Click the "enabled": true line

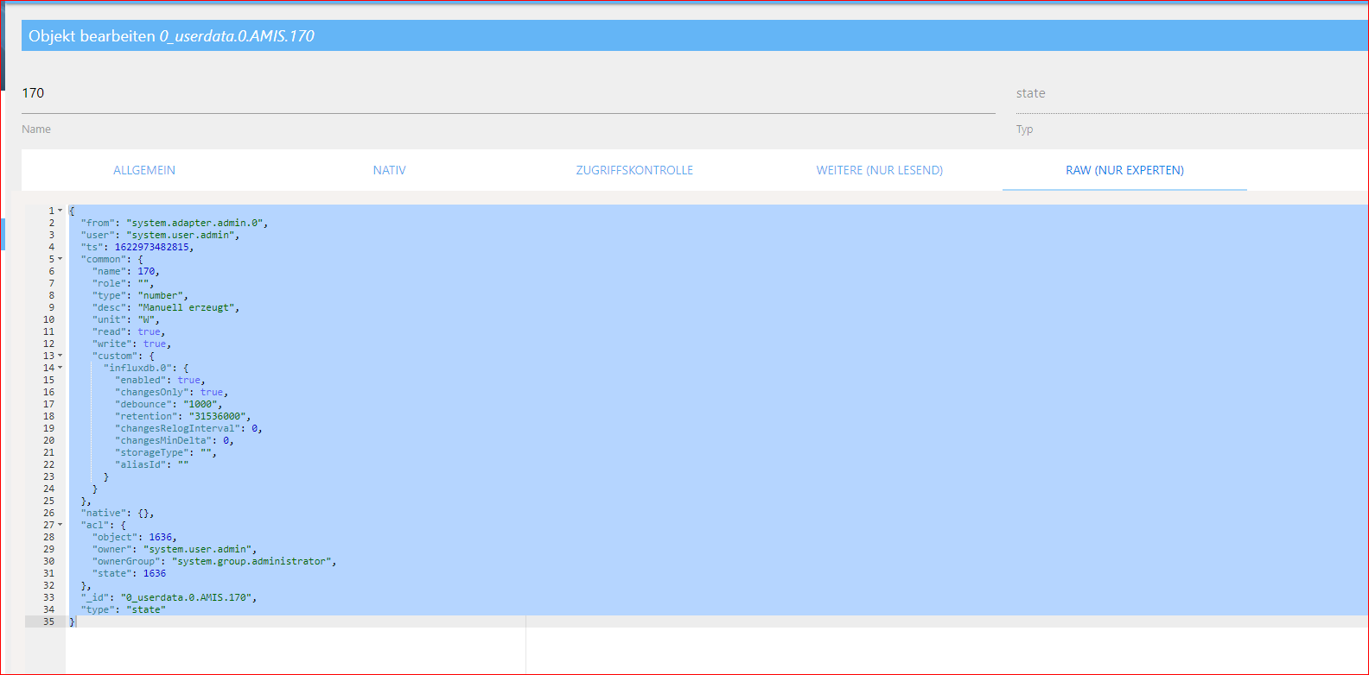161,380
